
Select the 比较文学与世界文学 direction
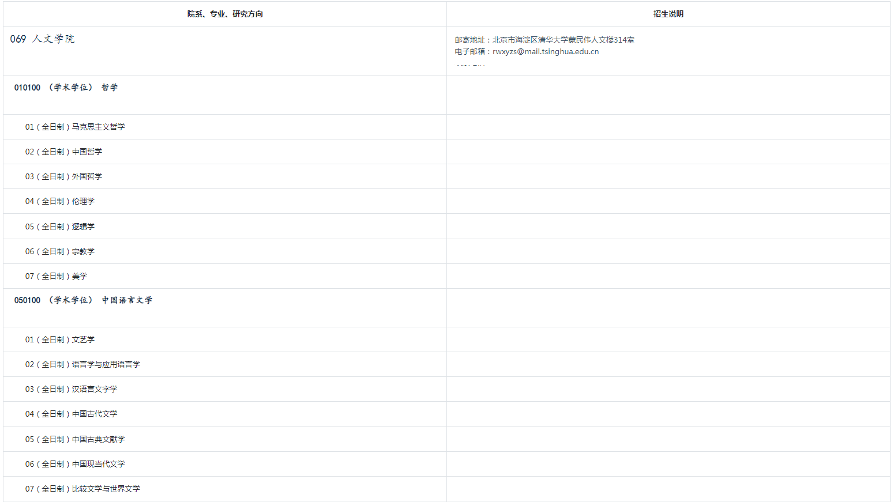tap(82, 489)
